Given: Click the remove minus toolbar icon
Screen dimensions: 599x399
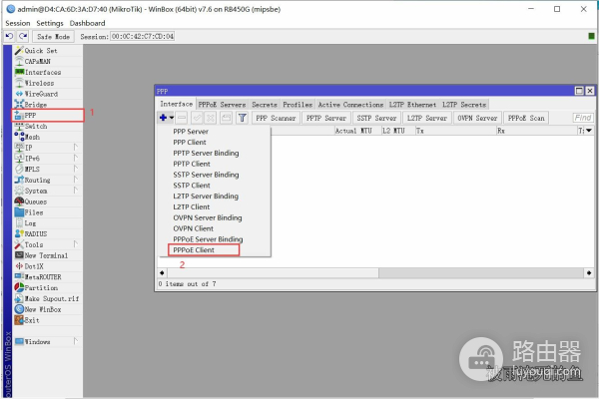Looking at the screenshot, I should pos(182,118).
